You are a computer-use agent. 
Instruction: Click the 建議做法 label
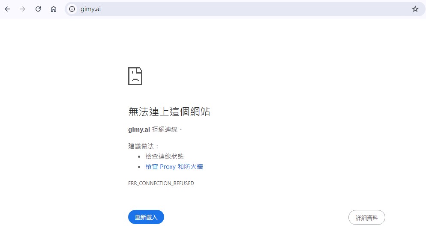144,146
